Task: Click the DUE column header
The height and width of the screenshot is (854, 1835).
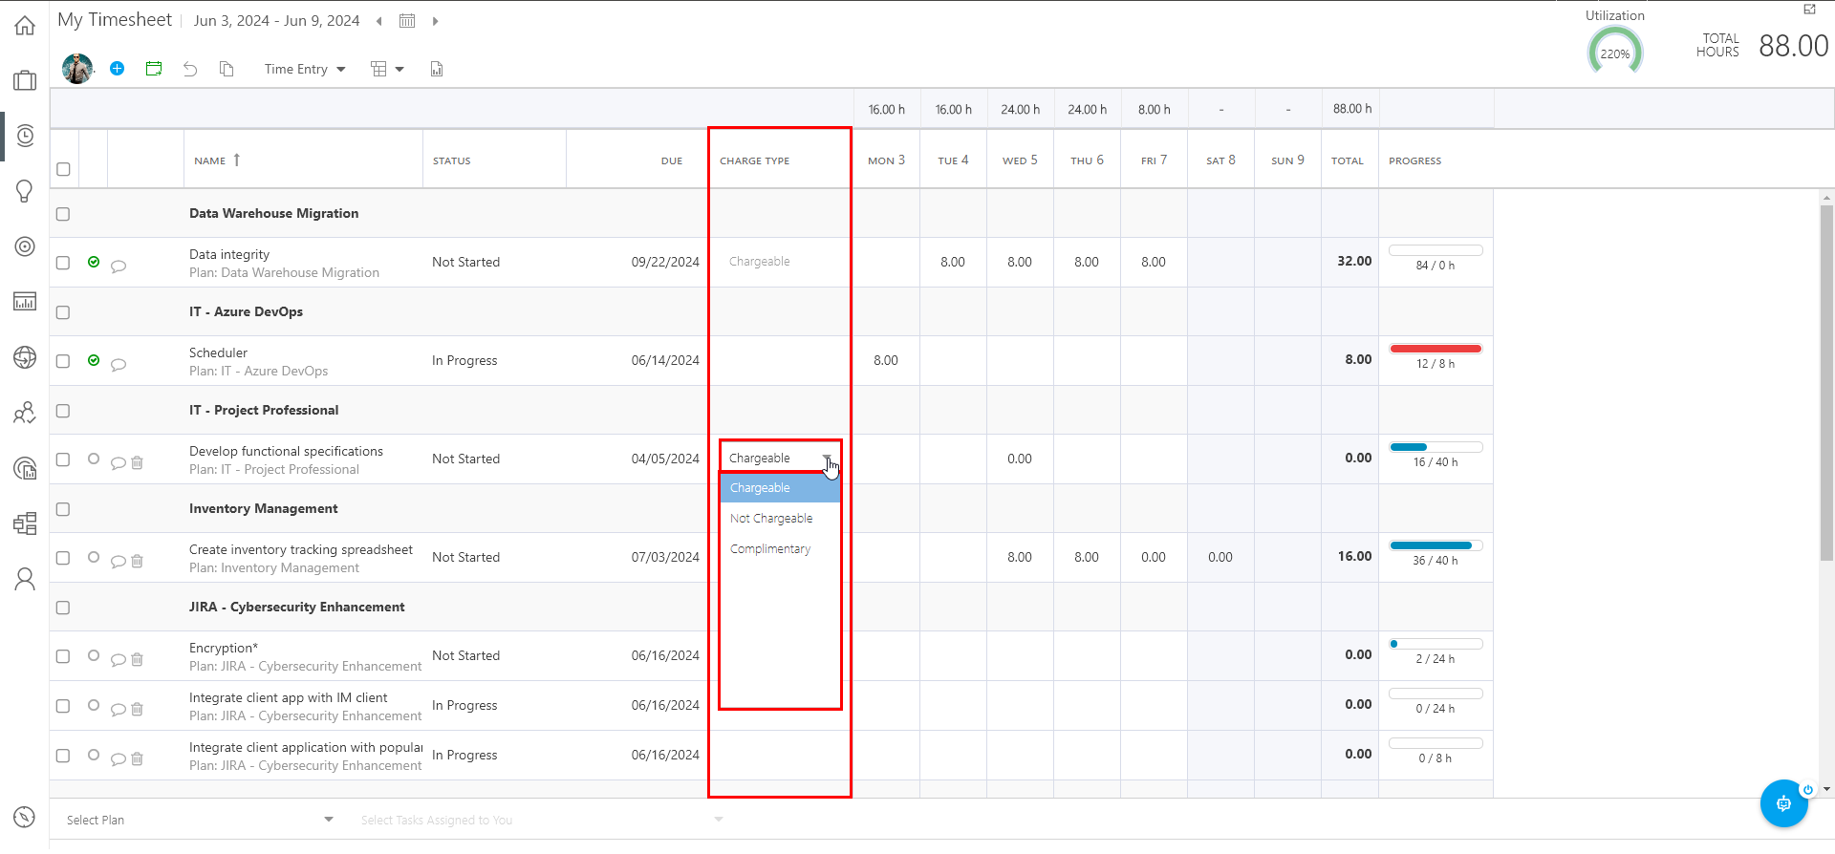Action: pyautogui.click(x=672, y=160)
